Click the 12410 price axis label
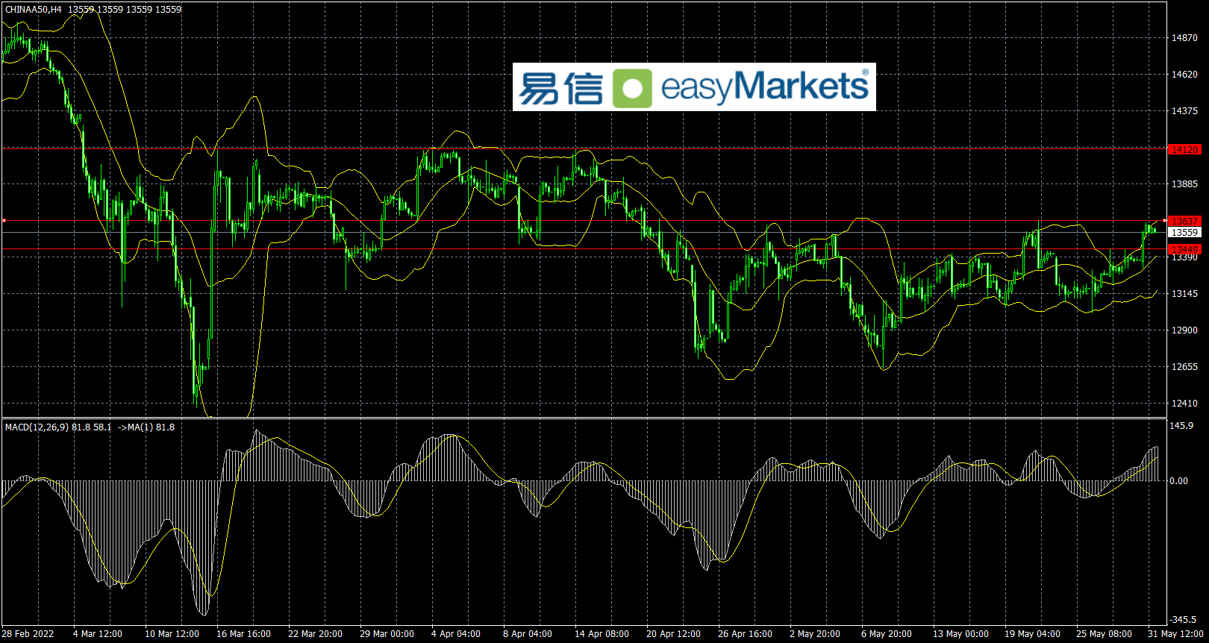Image resolution: width=1209 pixels, height=643 pixels. click(1184, 403)
